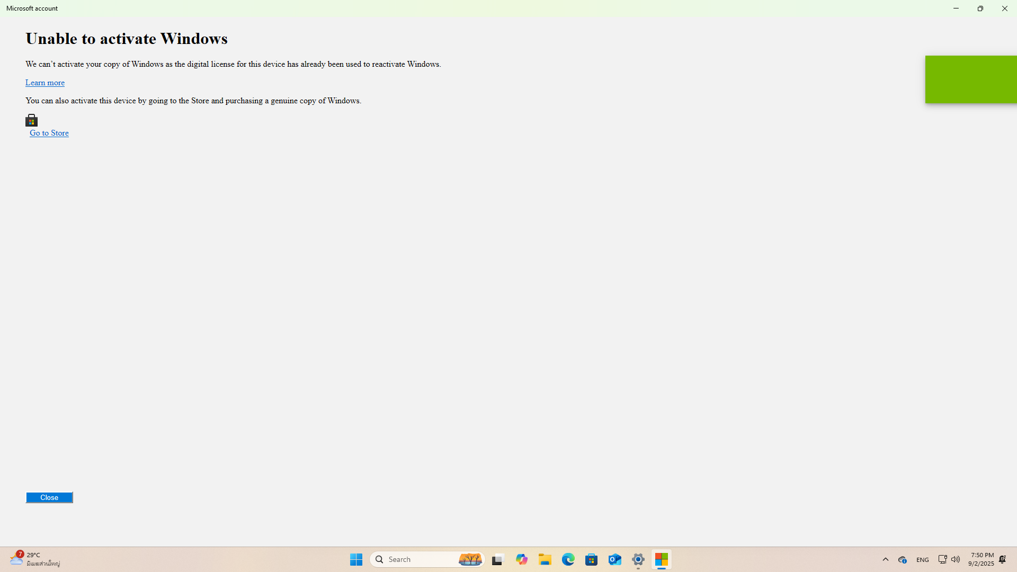Open File Explorer from taskbar

545,559
